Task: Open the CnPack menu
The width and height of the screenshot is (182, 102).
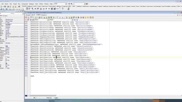Action: pos(41,4)
